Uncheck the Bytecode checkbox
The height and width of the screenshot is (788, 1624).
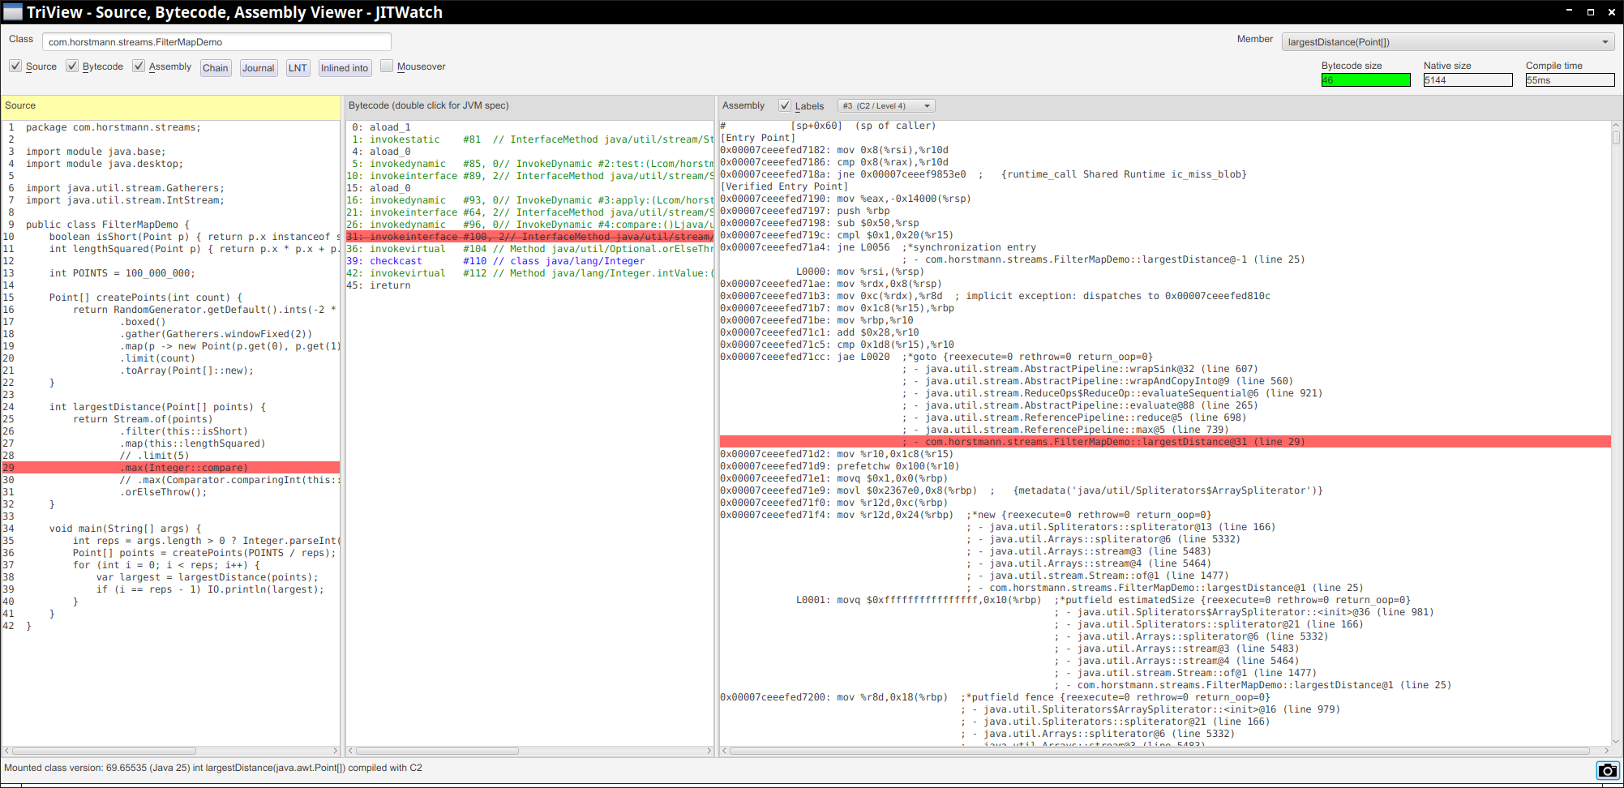click(73, 66)
